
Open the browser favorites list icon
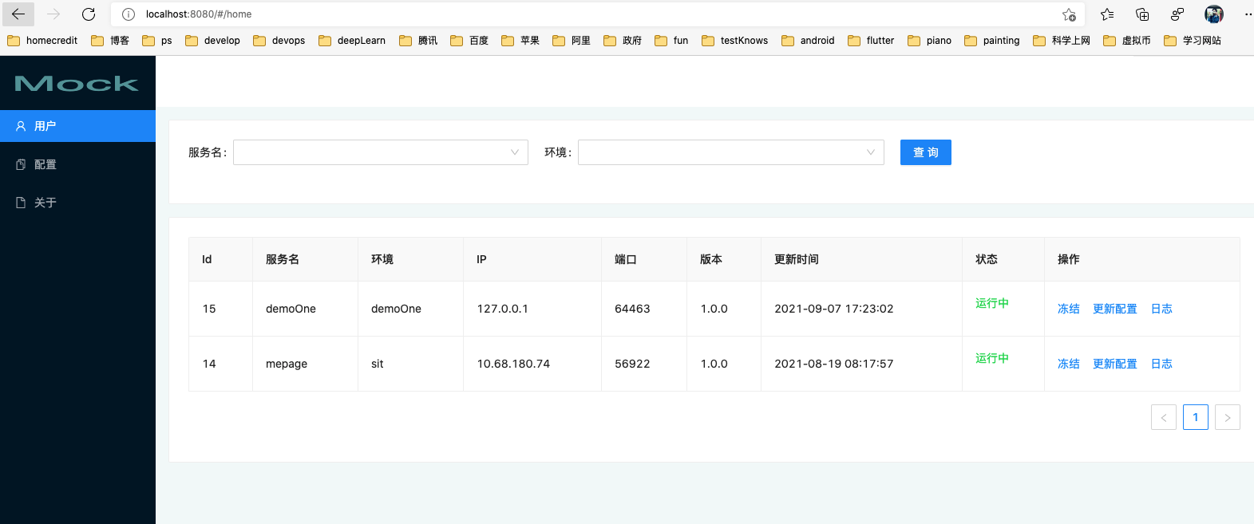(1107, 14)
